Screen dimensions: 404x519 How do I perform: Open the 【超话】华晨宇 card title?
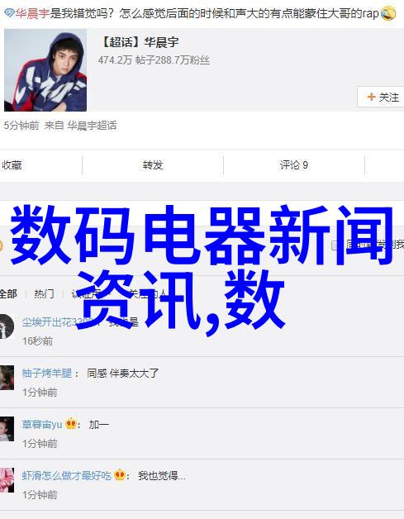(139, 42)
